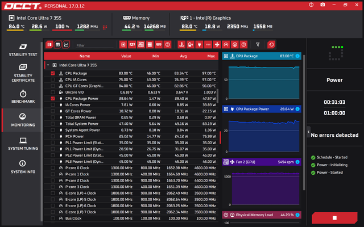Toggle the CPU sensor filter icon

[123, 44]
